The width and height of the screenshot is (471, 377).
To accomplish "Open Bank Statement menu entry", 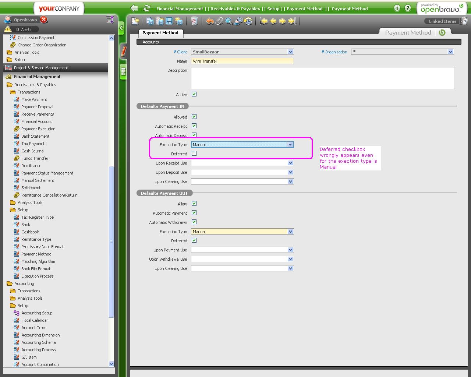I will tap(35, 136).
